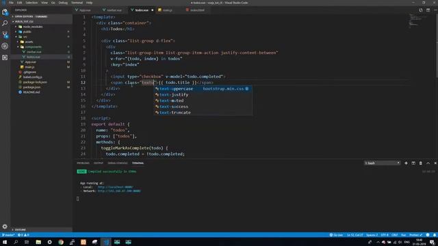The height and width of the screenshot is (246, 438).
Task: Create a new terminal with plus icon
Action: tap(406, 163)
